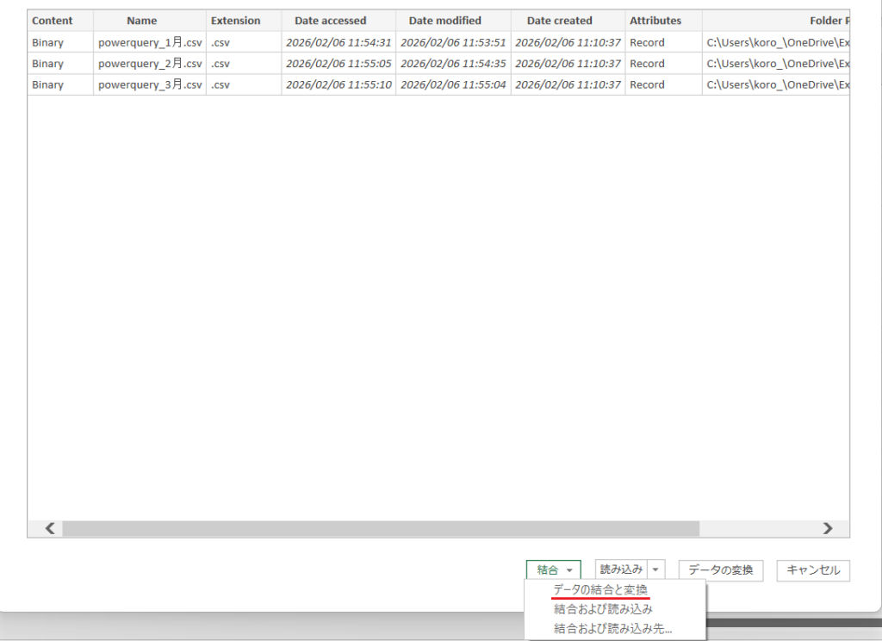
Task: Select データの結合と変換 from the open menu
Action: click(x=603, y=588)
